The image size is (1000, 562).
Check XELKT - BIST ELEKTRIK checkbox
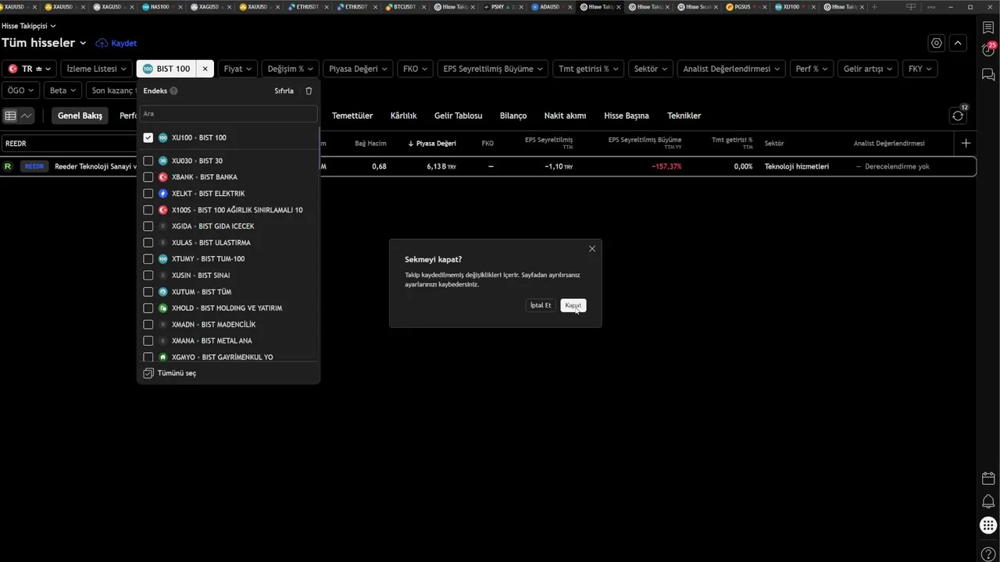point(148,194)
